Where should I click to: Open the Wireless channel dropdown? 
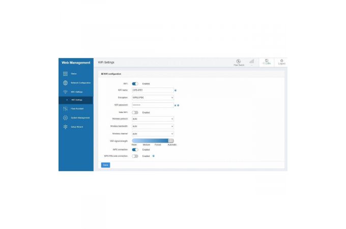point(153,133)
